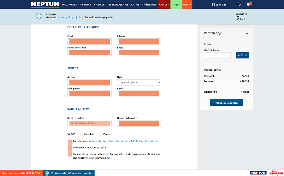Click the Elektroservis footer icon
Image resolution: width=284 pixels, height=176 pixels.
pos(48,173)
